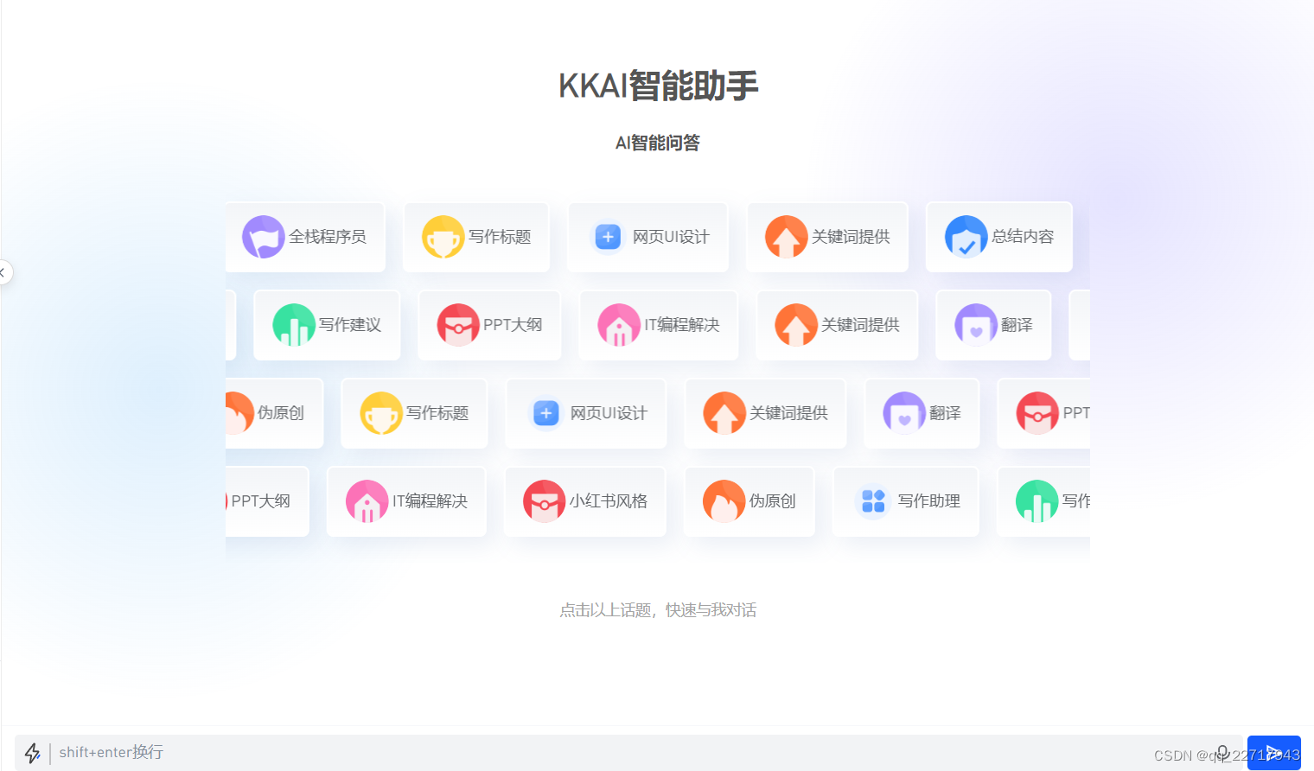Click the 关键词提供 orange arrow icon
This screenshot has width=1314, height=771.
pos(786,236)
